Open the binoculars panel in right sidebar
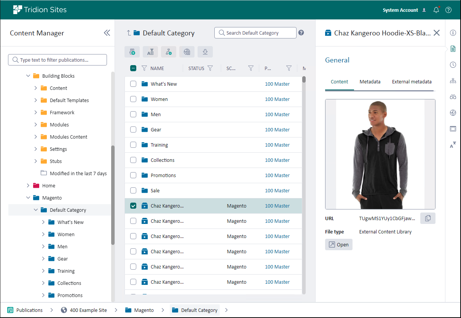 (453, 97)
